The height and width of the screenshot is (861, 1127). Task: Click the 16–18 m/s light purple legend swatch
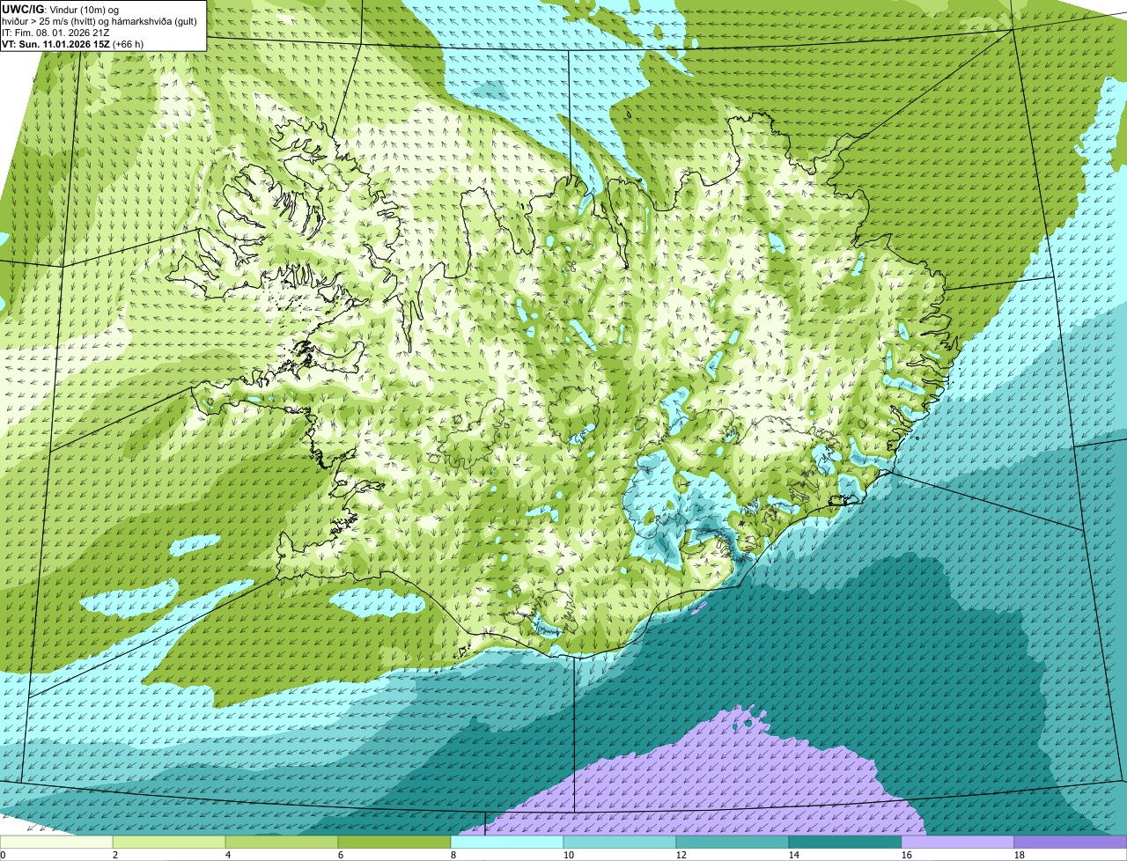958,842
